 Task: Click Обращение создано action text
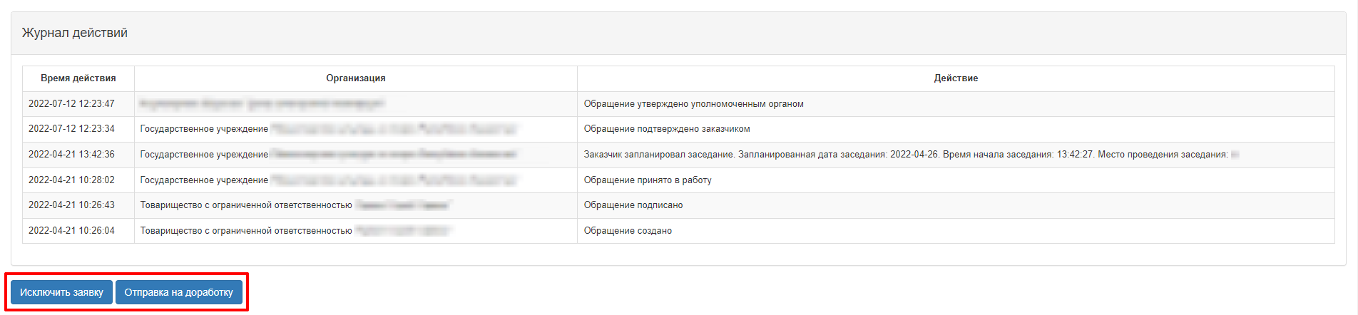[628, 231]
